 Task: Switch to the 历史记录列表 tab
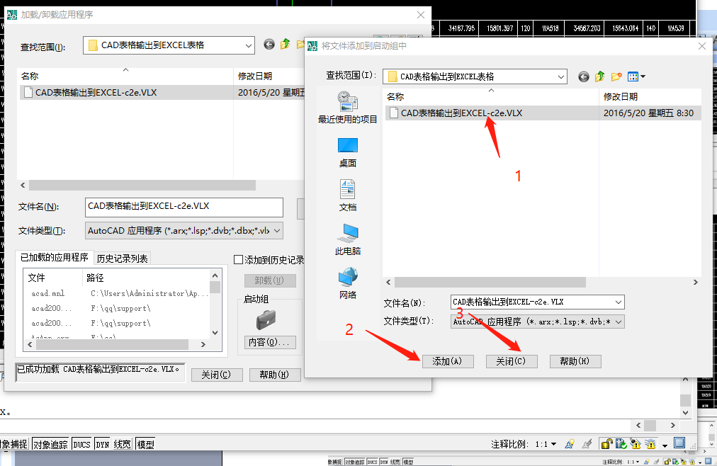[122, 258]
